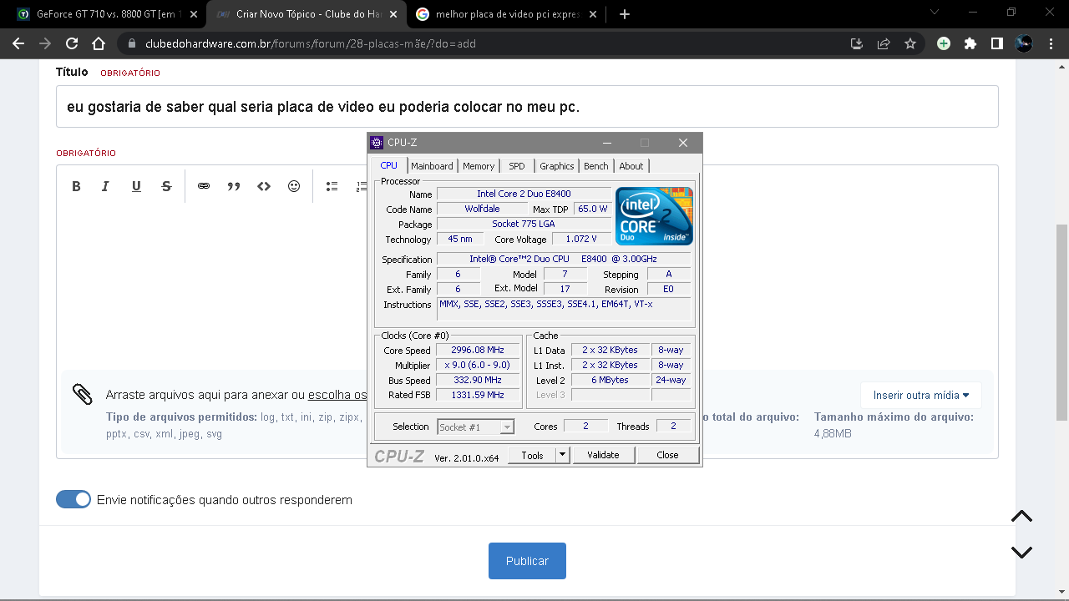Screen dimensions: 1069x601
Task: Click the Publicar button
Action: 527,561
